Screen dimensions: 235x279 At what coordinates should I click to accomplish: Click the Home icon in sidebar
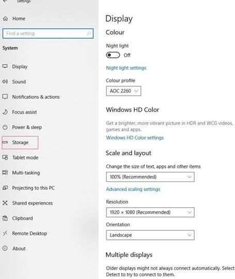(5, 19)
